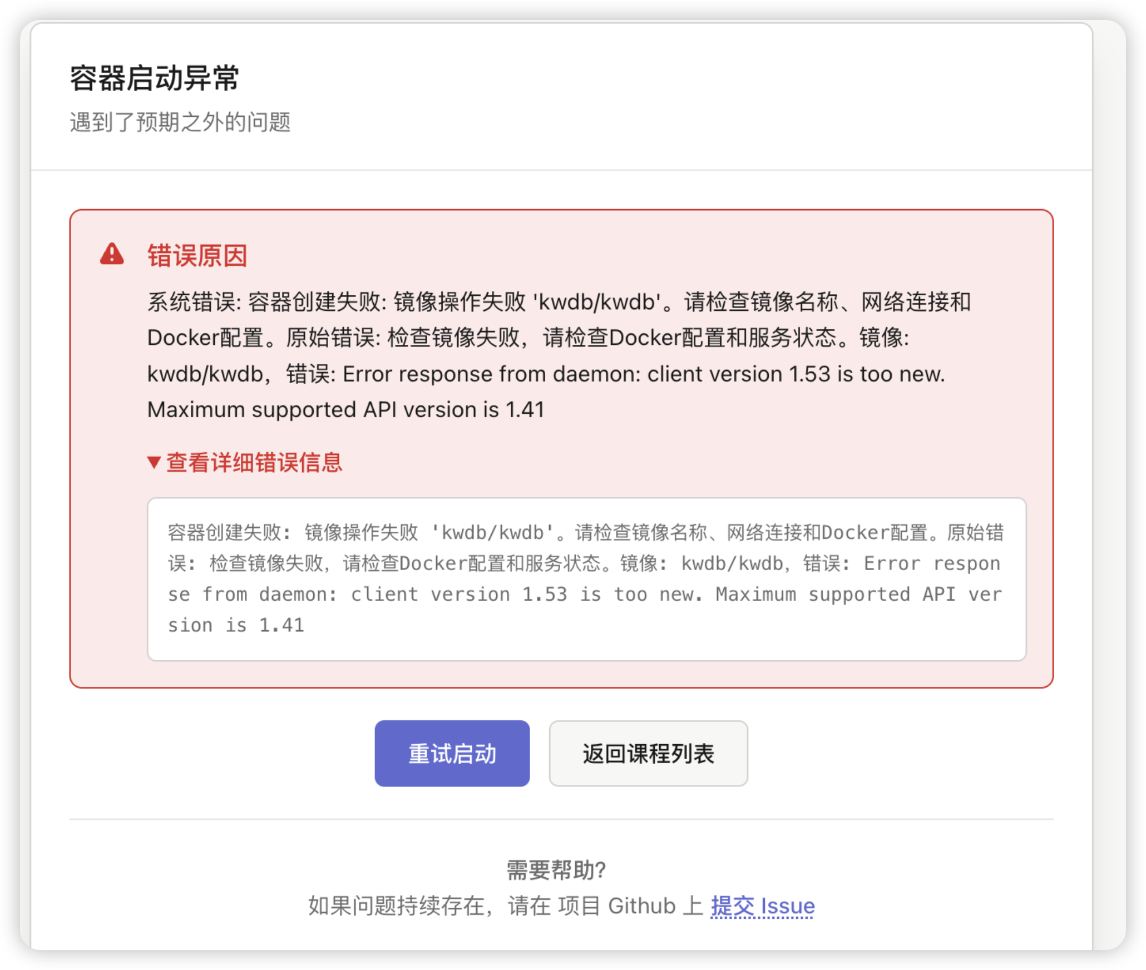
Task: Click the 重试启动 button
Action: (x=452, y=753)
